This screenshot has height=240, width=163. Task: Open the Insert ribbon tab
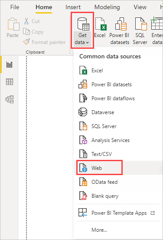[x=73, y=7]
